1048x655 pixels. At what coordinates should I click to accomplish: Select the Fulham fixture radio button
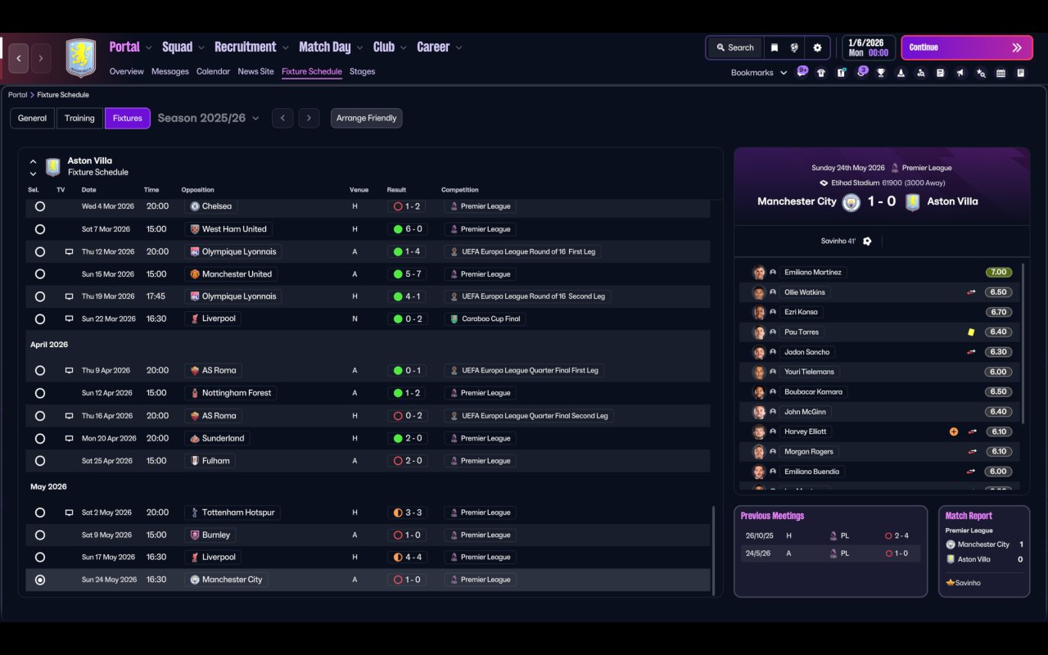coord(40,461)
